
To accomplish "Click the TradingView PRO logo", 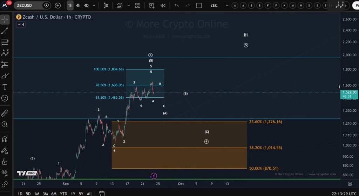I will tap(27, 173).
